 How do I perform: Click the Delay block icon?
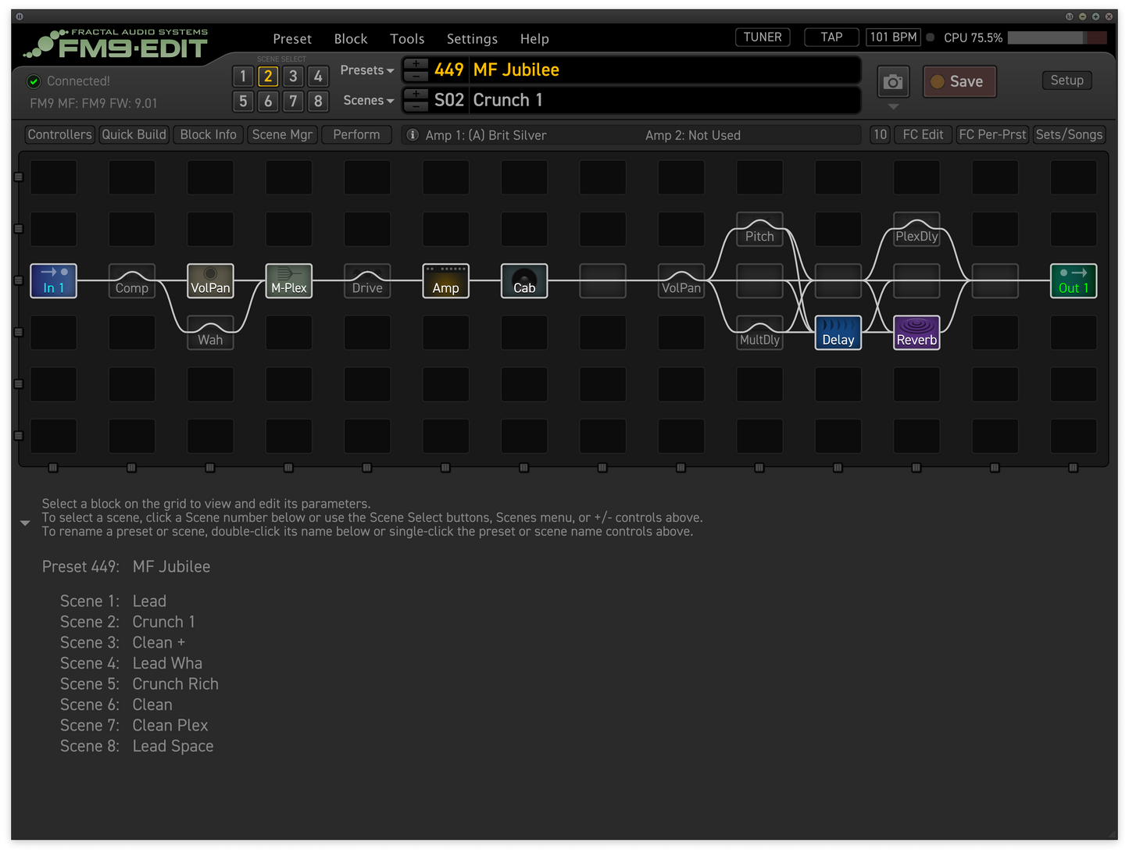(838, 333)
